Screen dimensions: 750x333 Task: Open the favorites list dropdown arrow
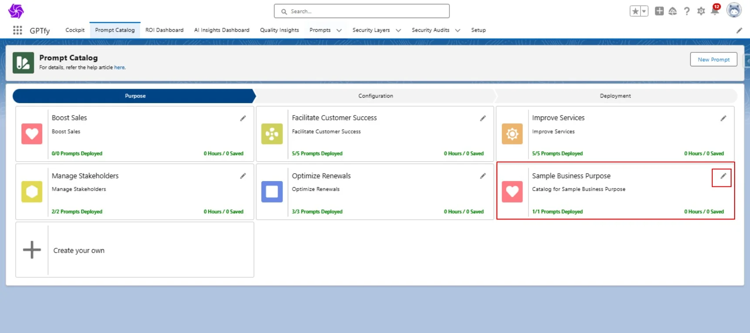(x=644, y=11)
